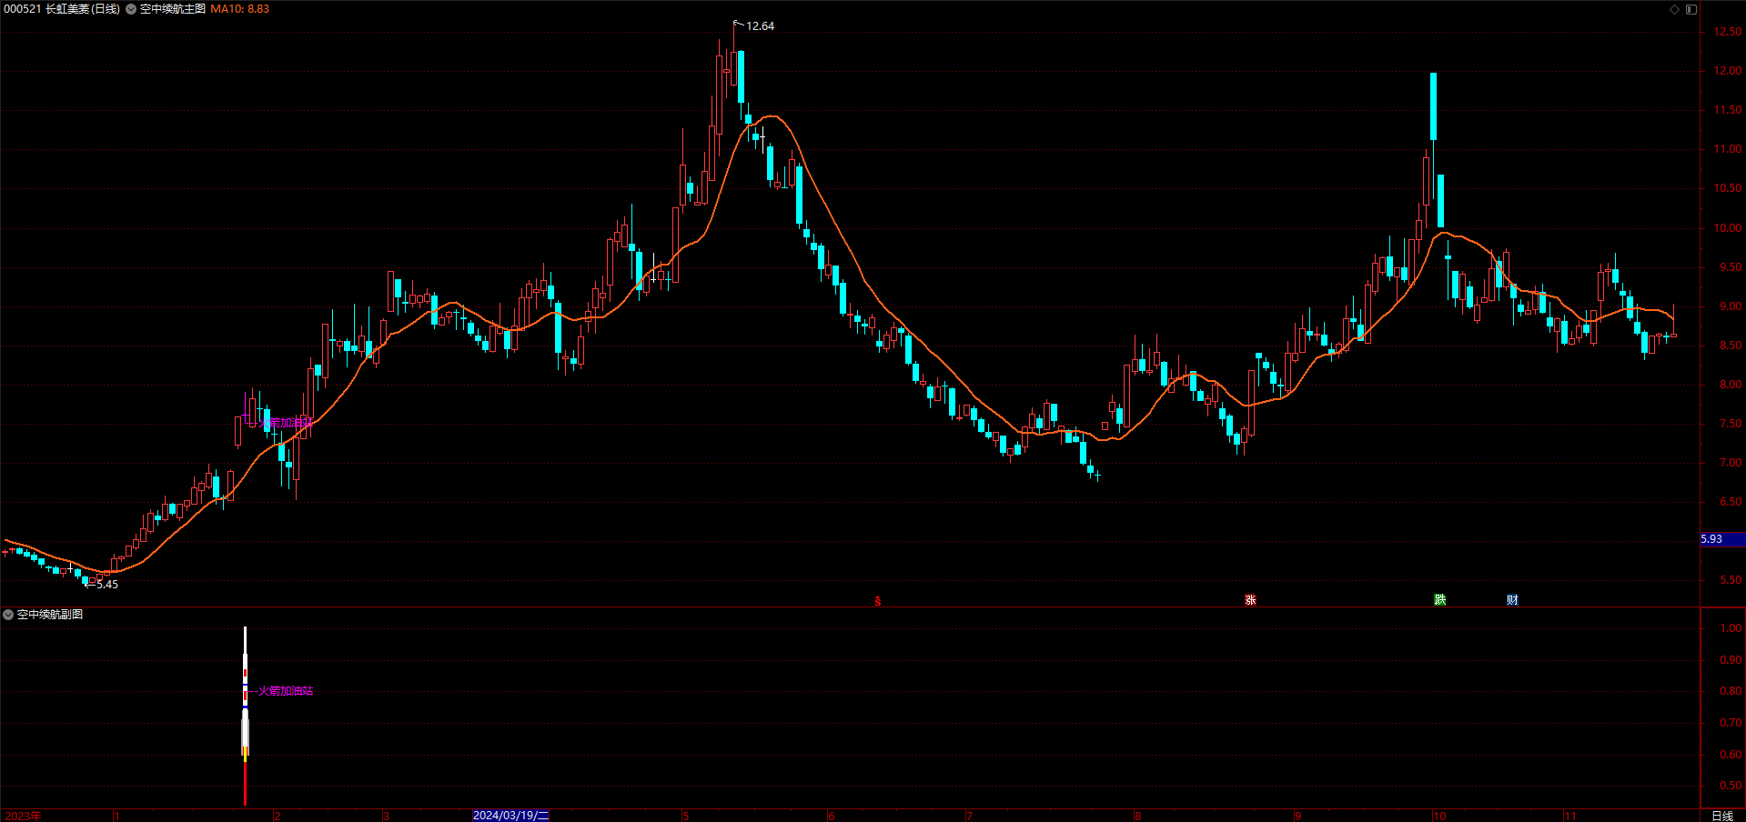Click the blue 财 financial marker

[x=1512, y=600]
